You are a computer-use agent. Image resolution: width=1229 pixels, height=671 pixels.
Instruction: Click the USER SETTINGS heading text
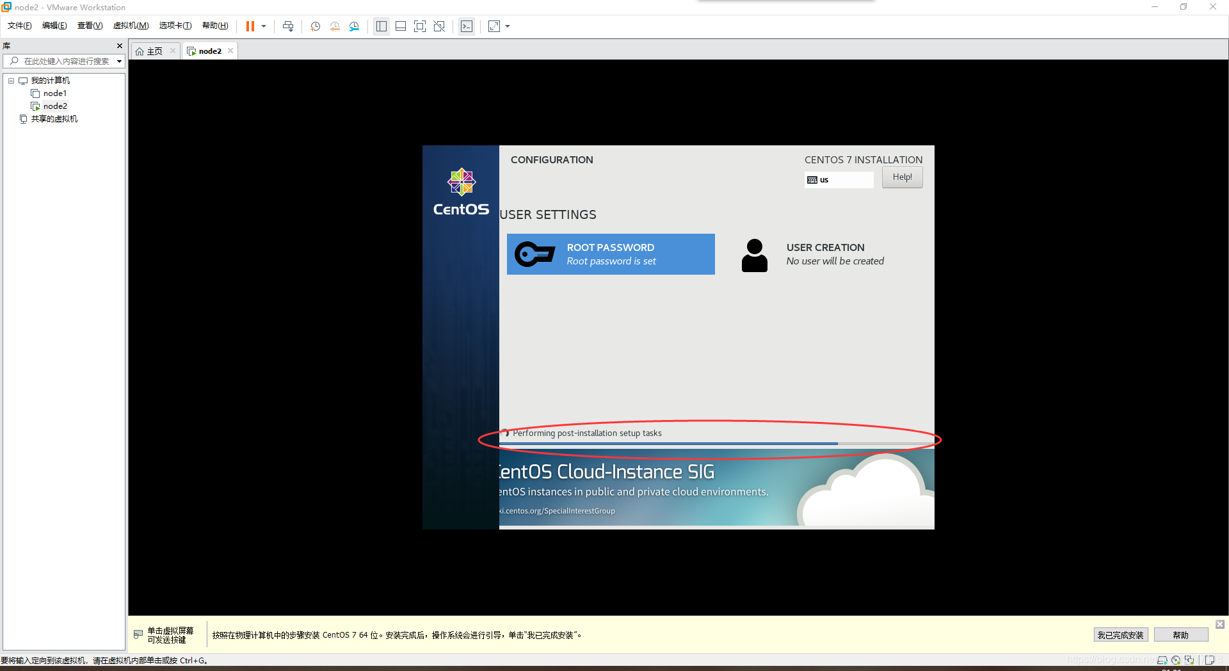point(548,215)
